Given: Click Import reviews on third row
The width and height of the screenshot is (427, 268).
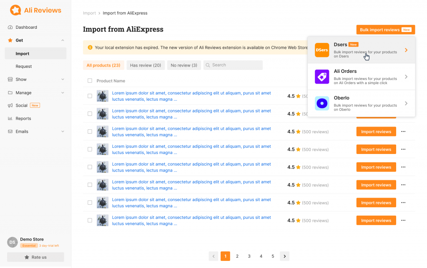Looking at the screenshot, I should click(376, 132).
